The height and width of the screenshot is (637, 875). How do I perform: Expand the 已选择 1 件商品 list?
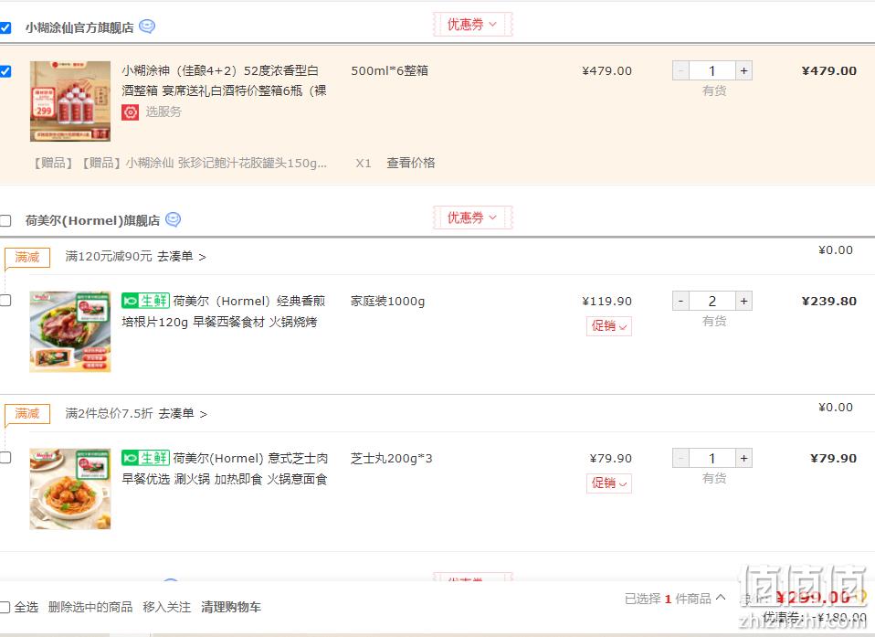tap(675, 599)
